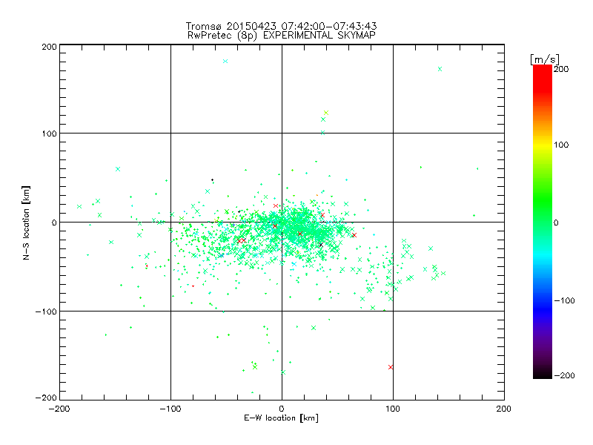Click the red X marker near bottom right
Viewport: 593px width, 445px height.
click(x=391, y=367)
